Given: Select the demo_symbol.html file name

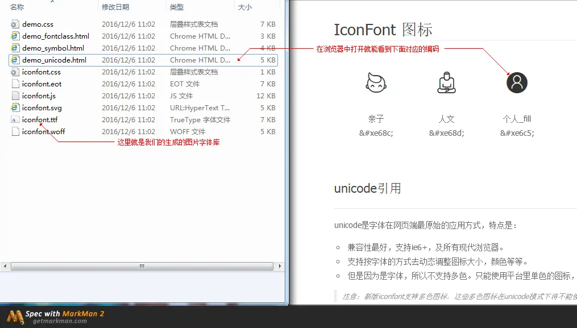Looking at the screenshot, I should coord(53,48).
